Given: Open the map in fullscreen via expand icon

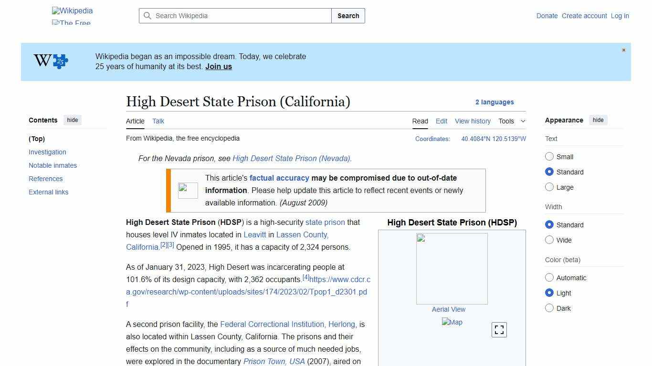Looking at the screenshot, I should click(x=499, y=329).
